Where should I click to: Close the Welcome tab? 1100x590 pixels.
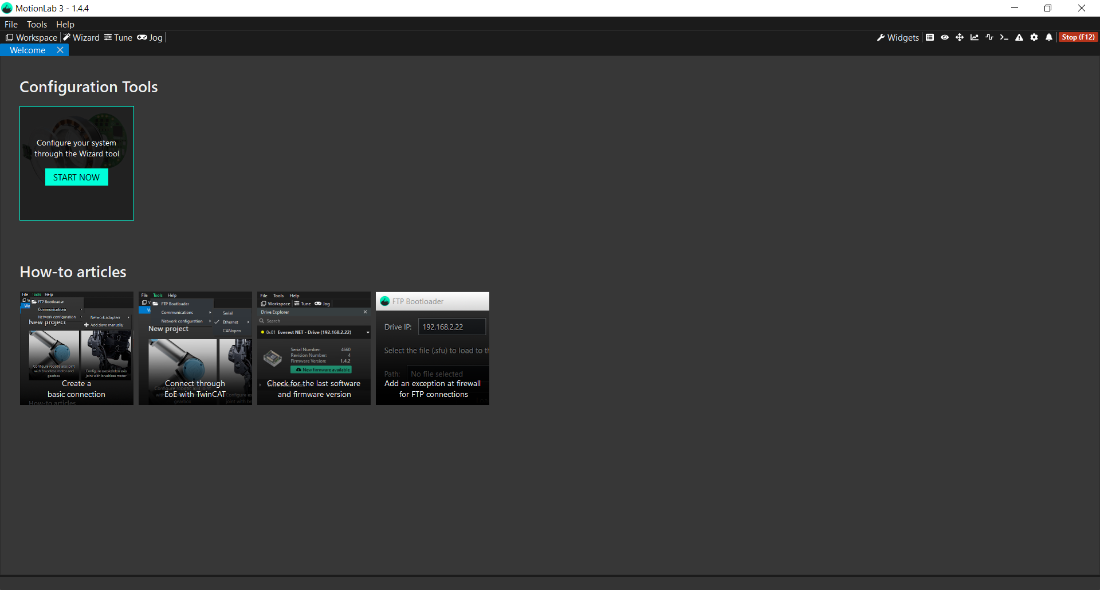coord(60,50)
